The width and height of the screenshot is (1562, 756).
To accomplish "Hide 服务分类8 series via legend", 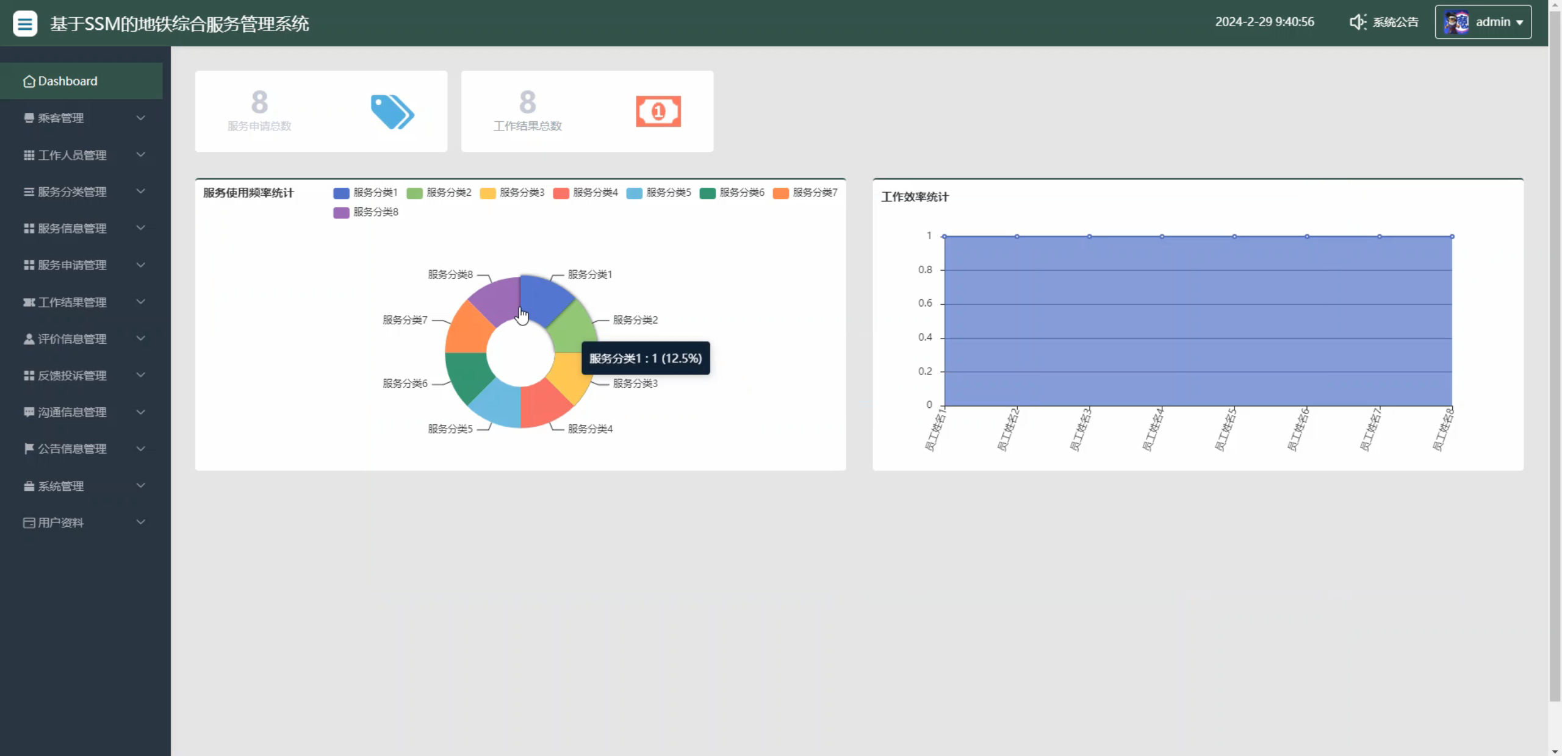I will tap(365, 212).
